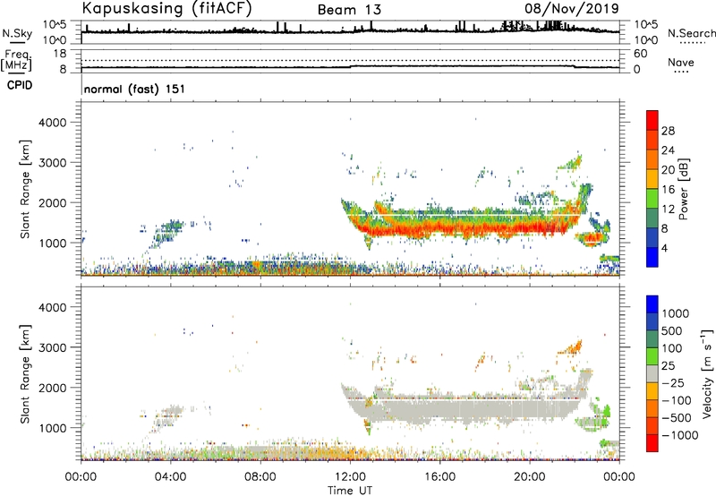The height and width of the screenshot is (496, 716).
Task: Click the '00:00' label at axis start
Action: (81, 477)
